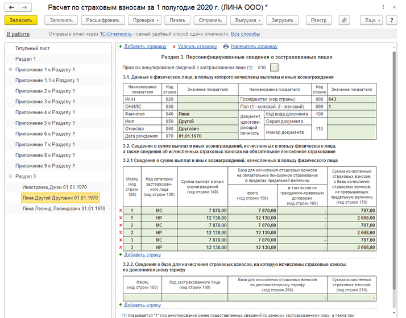Open the Еще menu
Screen dimensions: 406x318
point(371,20)
